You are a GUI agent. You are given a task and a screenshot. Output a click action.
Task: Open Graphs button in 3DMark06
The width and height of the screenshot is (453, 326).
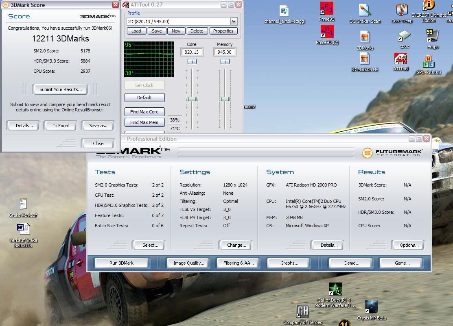tap(289, 263)
